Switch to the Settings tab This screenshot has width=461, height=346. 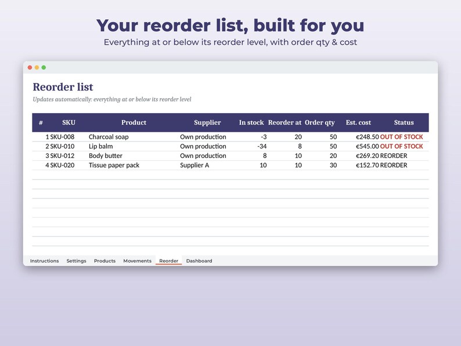(76, 261)
